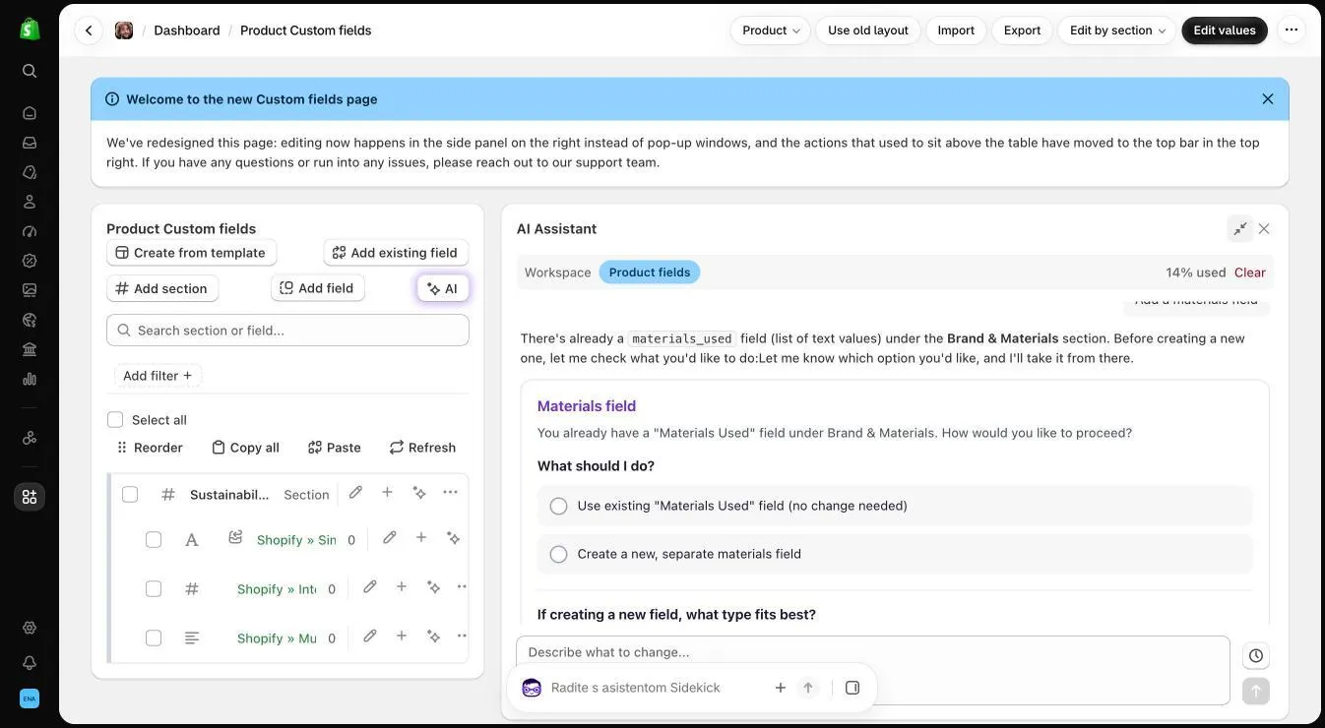Open Customers via the person sidebar icon
Viewport: 1325px width, 728px height.
click(30, 202)
